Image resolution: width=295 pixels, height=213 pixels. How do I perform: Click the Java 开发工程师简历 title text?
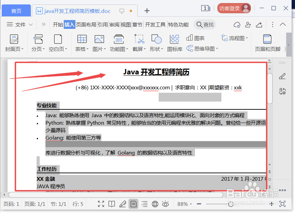pos(156,72)
